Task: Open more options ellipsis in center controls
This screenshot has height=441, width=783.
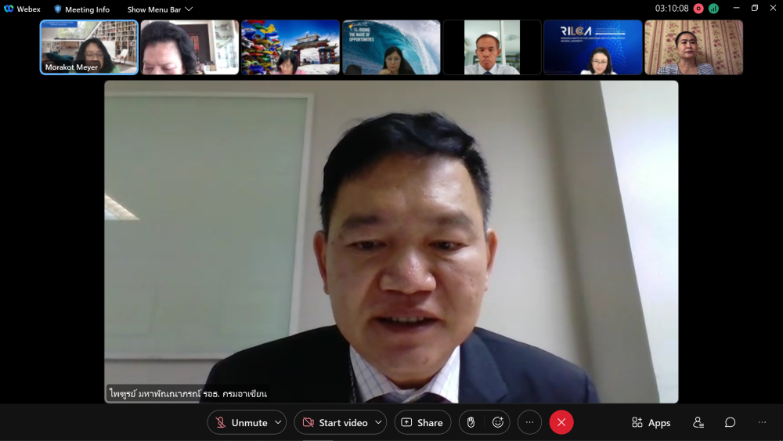Action: pos(529,422)
